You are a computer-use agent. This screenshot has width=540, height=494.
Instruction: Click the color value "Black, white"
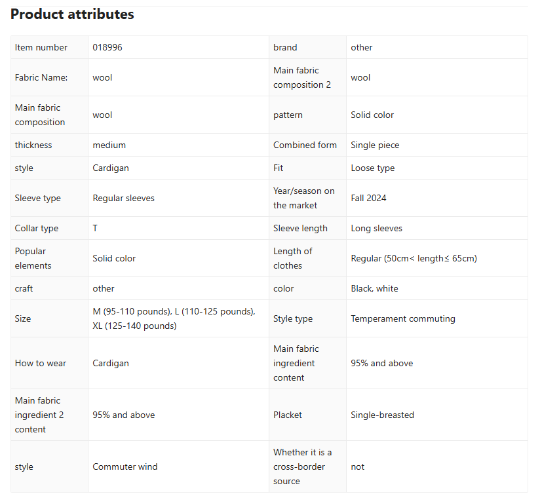point(374,288)
